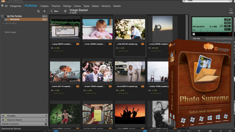
Task: Open the Details tab
Action: click(117, 6)
